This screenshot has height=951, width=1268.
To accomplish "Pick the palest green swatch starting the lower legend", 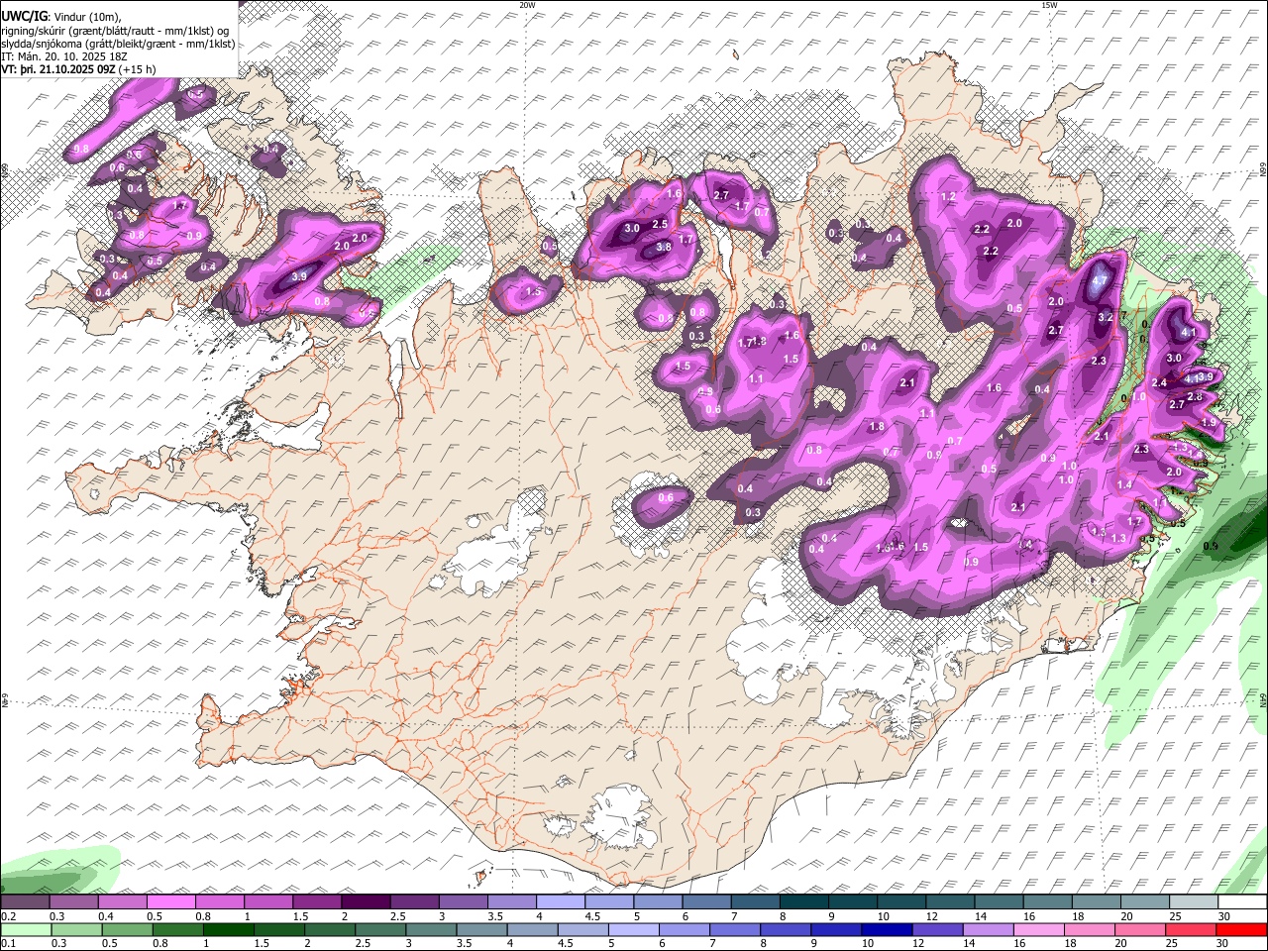I will click(25, 930).
